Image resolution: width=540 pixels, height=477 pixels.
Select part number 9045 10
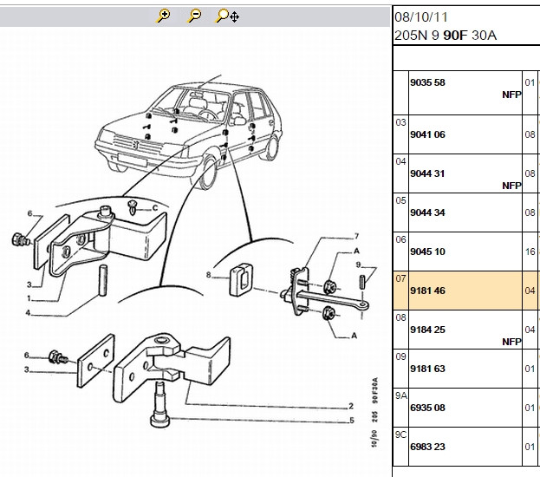pos(427,252)
